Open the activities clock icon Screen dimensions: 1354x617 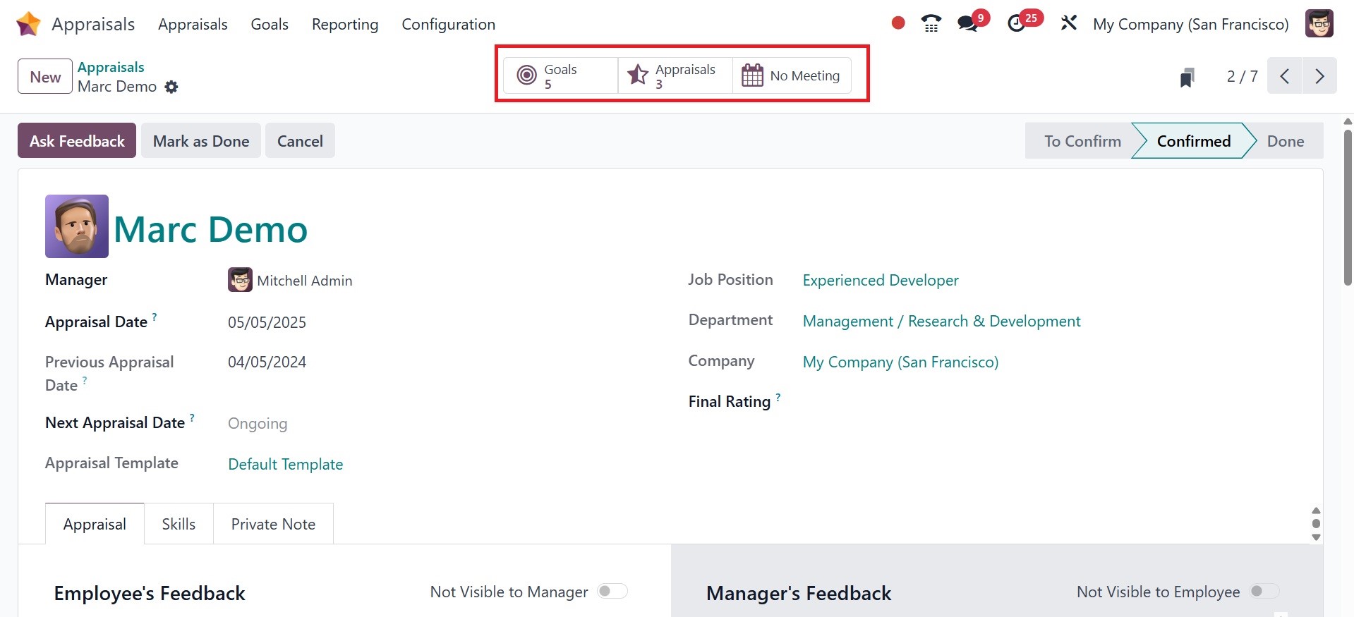pos(1016,23)
